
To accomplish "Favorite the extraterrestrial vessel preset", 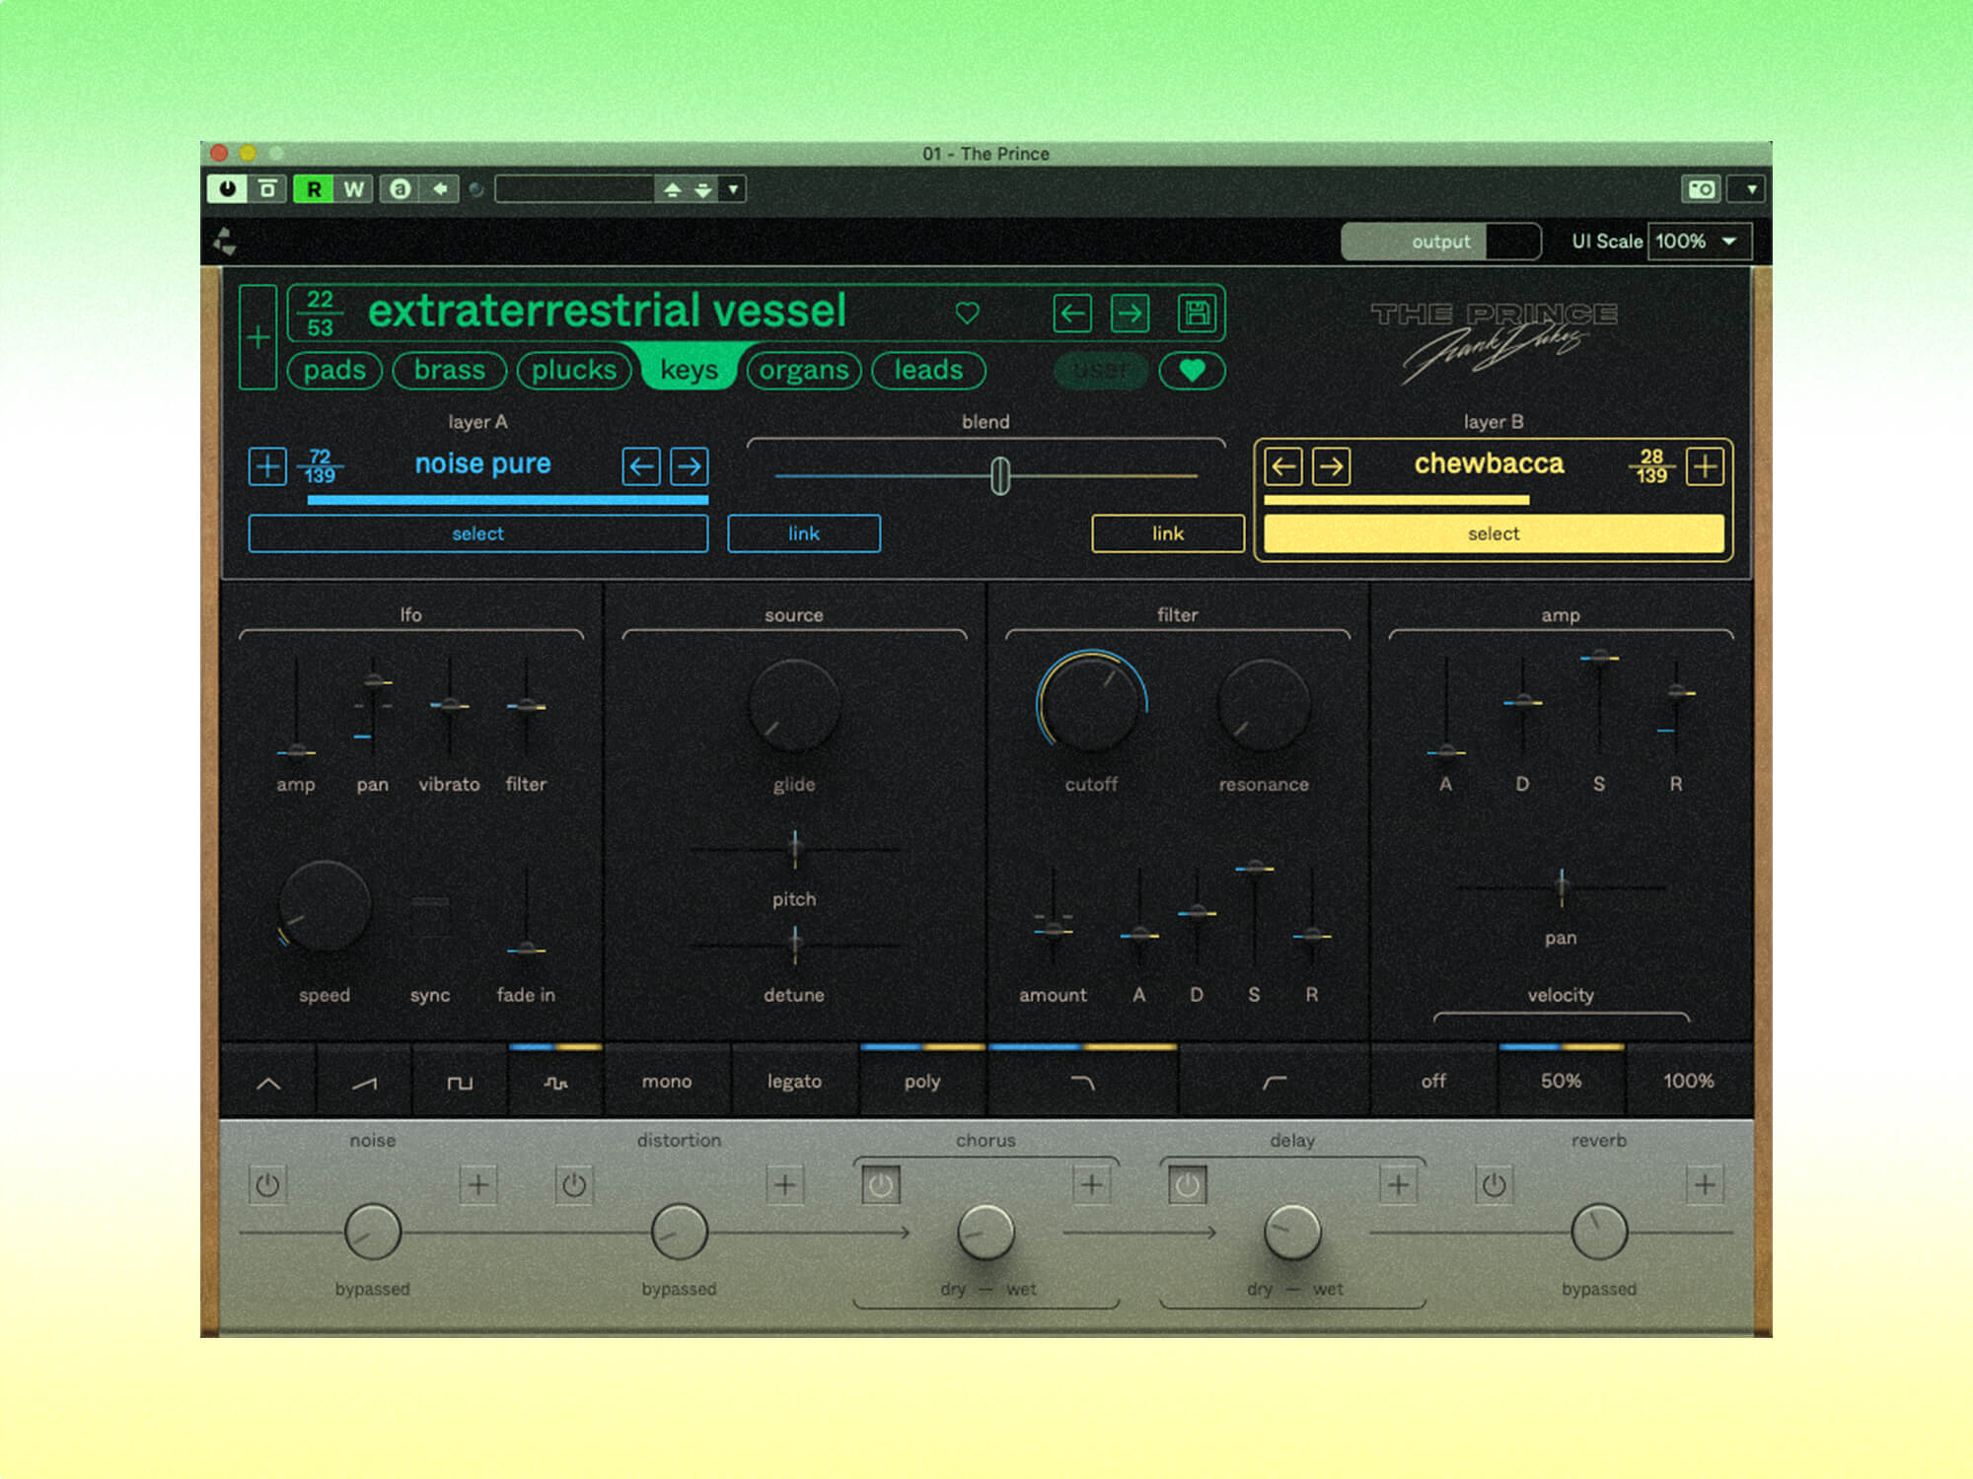I will [967, 314].
